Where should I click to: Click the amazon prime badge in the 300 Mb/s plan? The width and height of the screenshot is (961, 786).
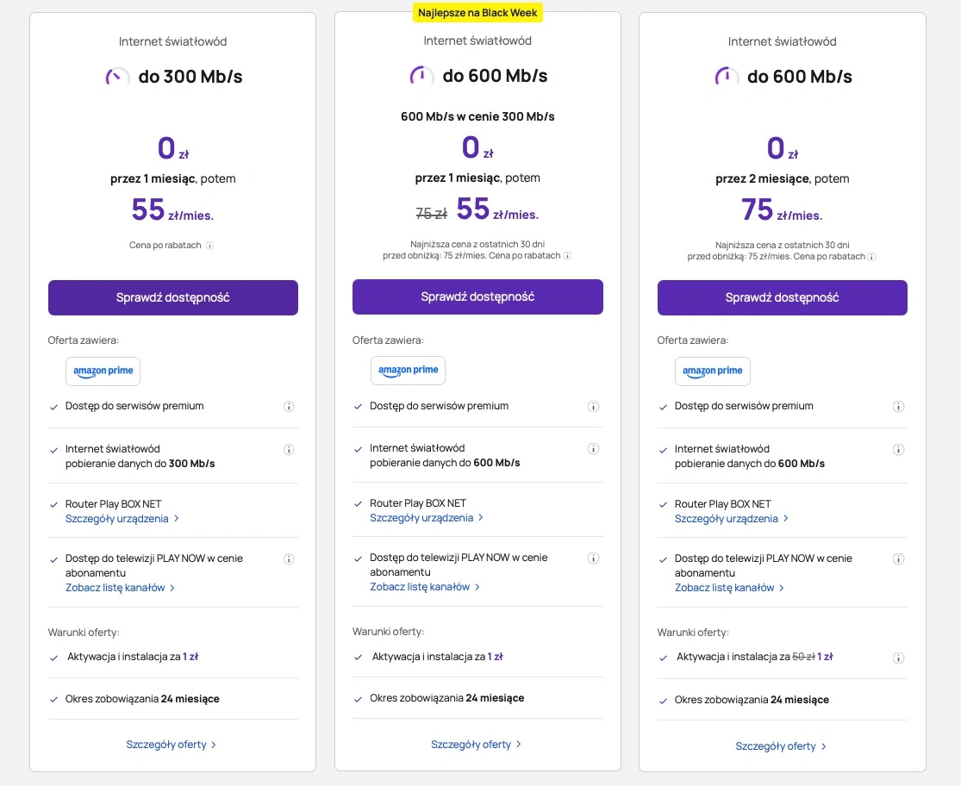click(103, 371)
